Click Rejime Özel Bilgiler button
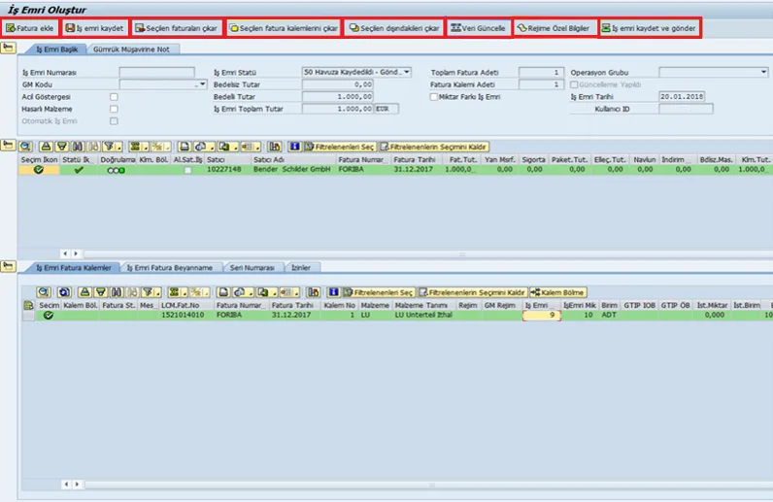The width and height of the screenshot is (773, 502). [x=555, y=28]
